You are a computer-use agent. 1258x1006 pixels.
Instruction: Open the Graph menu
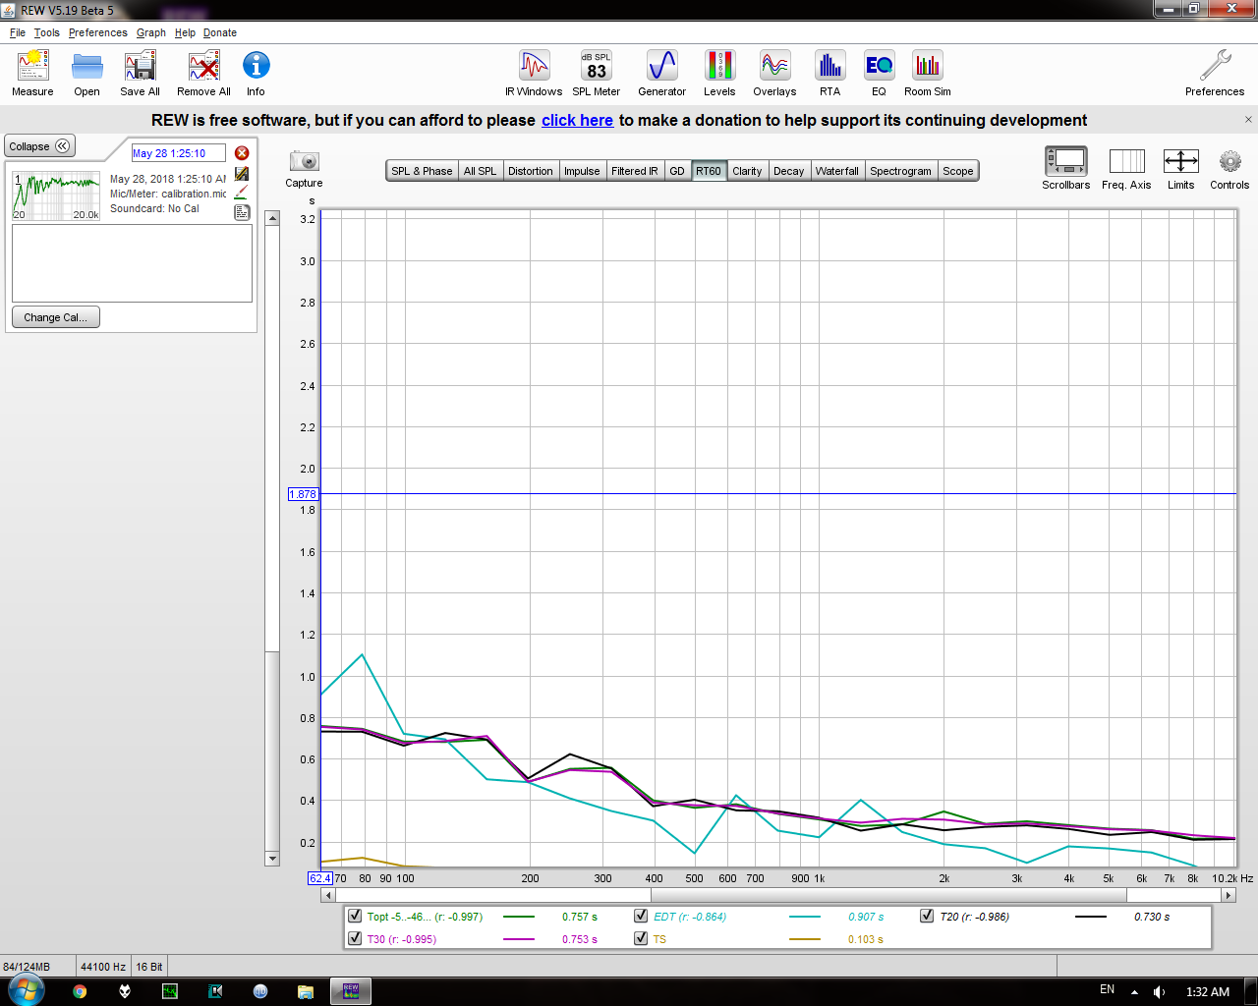pyautogui.click(x=151, y=32)
